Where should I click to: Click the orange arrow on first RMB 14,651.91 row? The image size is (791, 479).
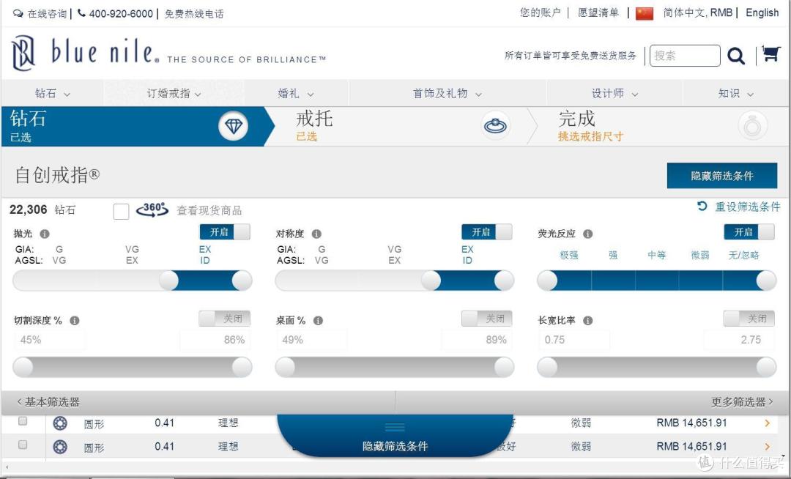pos(768,423)
